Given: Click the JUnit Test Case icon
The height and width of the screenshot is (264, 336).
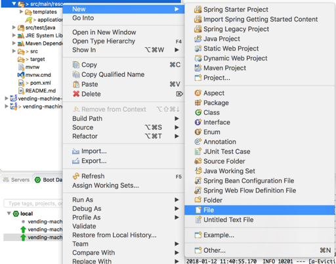Looking at the screenshot, I should coord(198,152).
